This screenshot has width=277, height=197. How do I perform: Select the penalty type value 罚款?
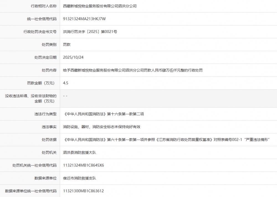pos(67,45)
